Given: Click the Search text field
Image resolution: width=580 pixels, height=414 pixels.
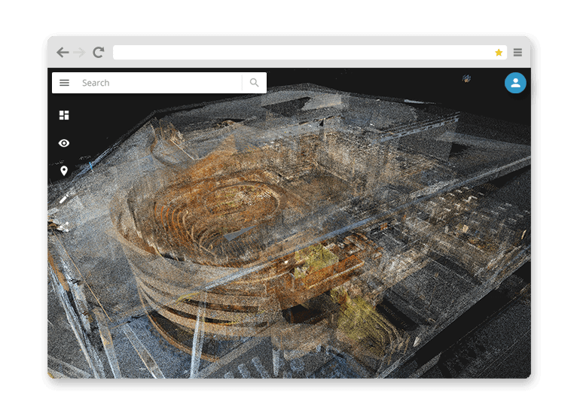Looking at the screenshot, I should [158, 83].
